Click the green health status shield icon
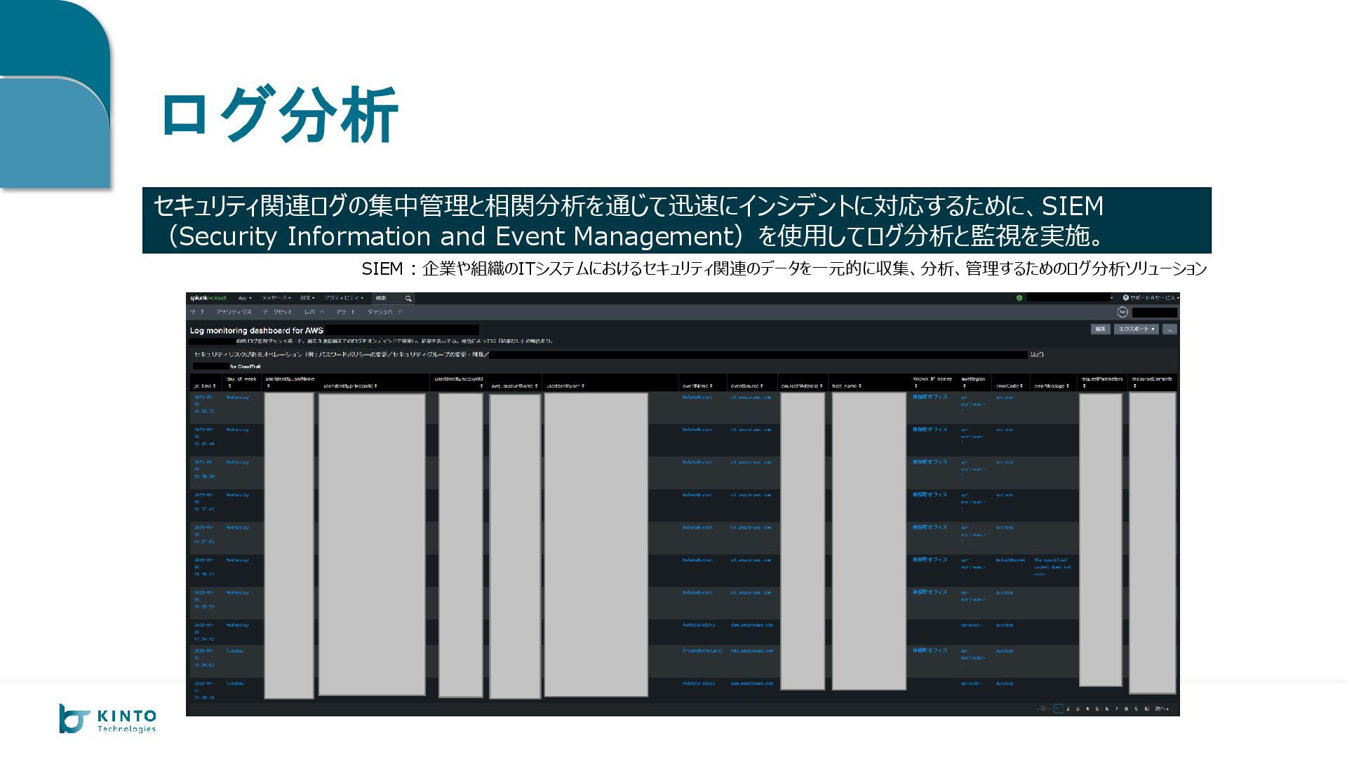Screen dimensions: 1347x757 (x=1019, y=298)
